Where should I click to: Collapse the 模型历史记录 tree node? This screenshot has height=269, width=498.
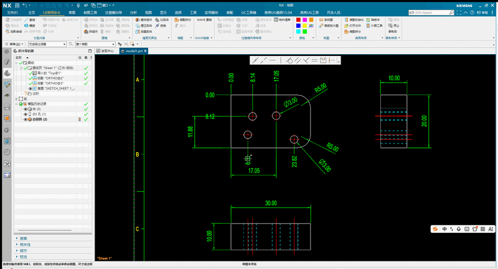pyautogui.click(x=17, y=104)
